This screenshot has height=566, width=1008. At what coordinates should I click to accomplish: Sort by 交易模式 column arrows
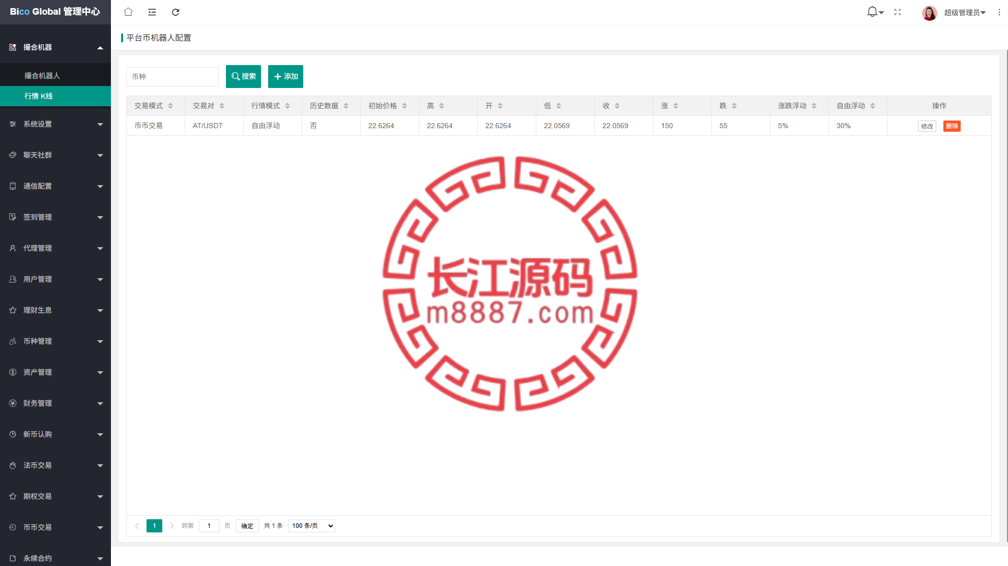pos(170,106)
